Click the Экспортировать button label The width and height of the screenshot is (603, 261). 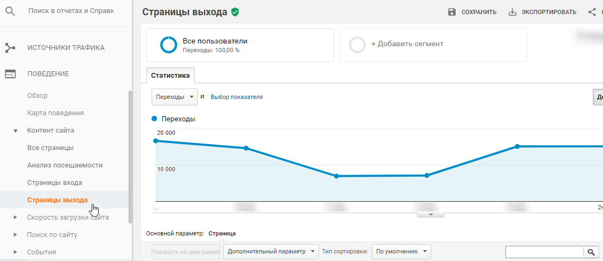549,13
